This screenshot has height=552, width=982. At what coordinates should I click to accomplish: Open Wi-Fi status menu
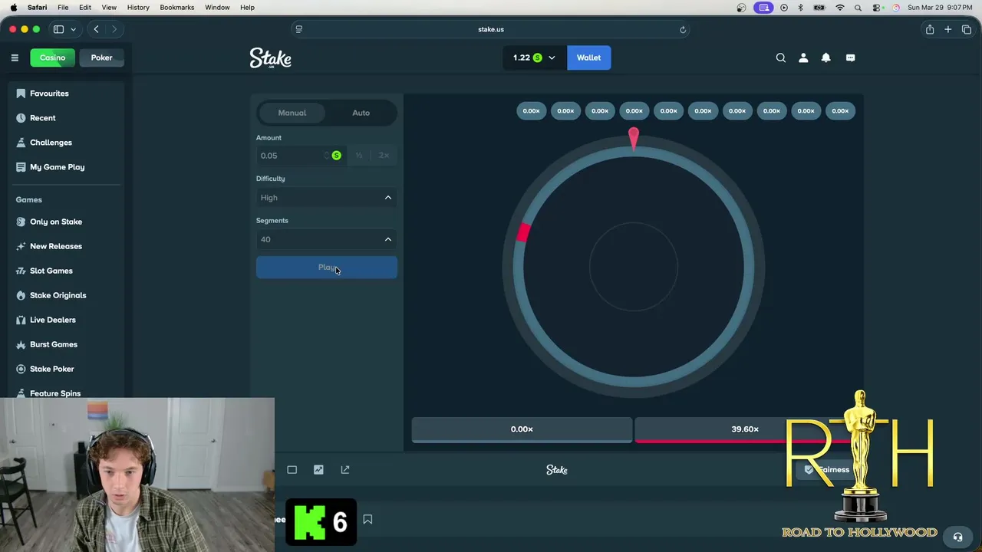click(839, 8)
